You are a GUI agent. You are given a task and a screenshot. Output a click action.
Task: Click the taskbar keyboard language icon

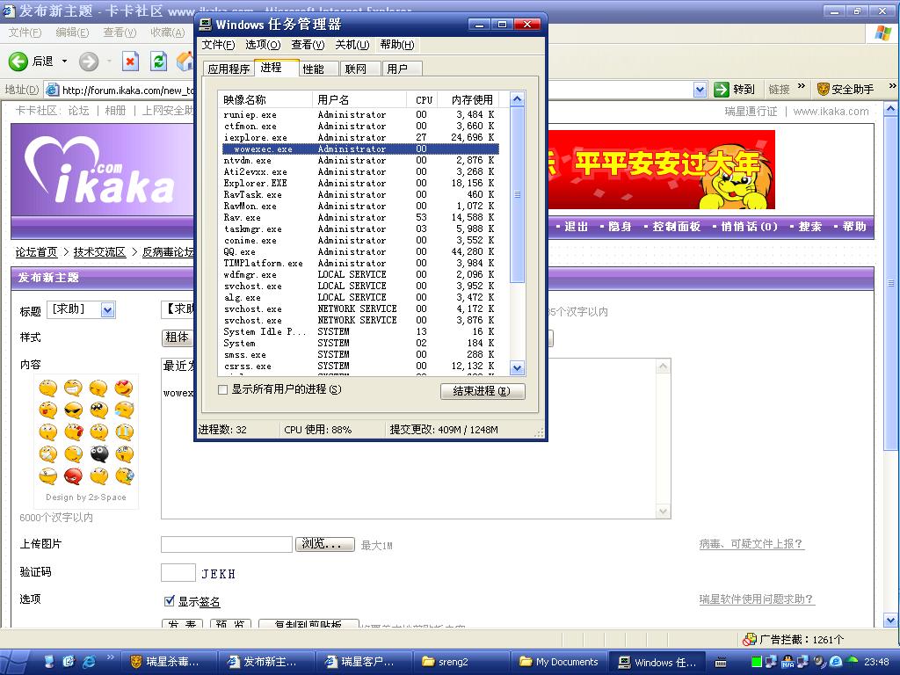pos(721,663)
